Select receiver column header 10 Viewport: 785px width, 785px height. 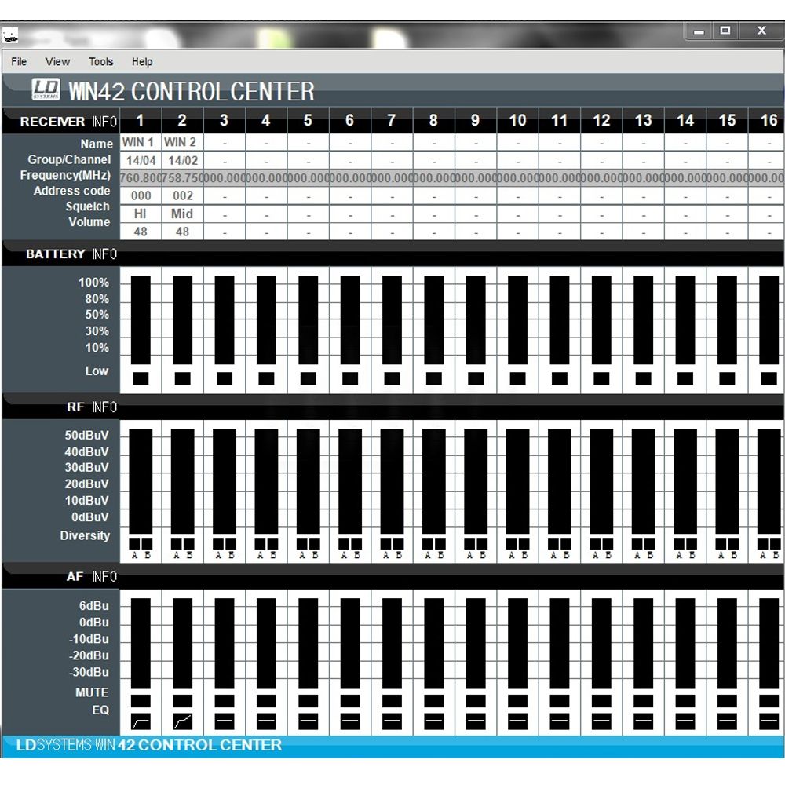click(517, 120)
